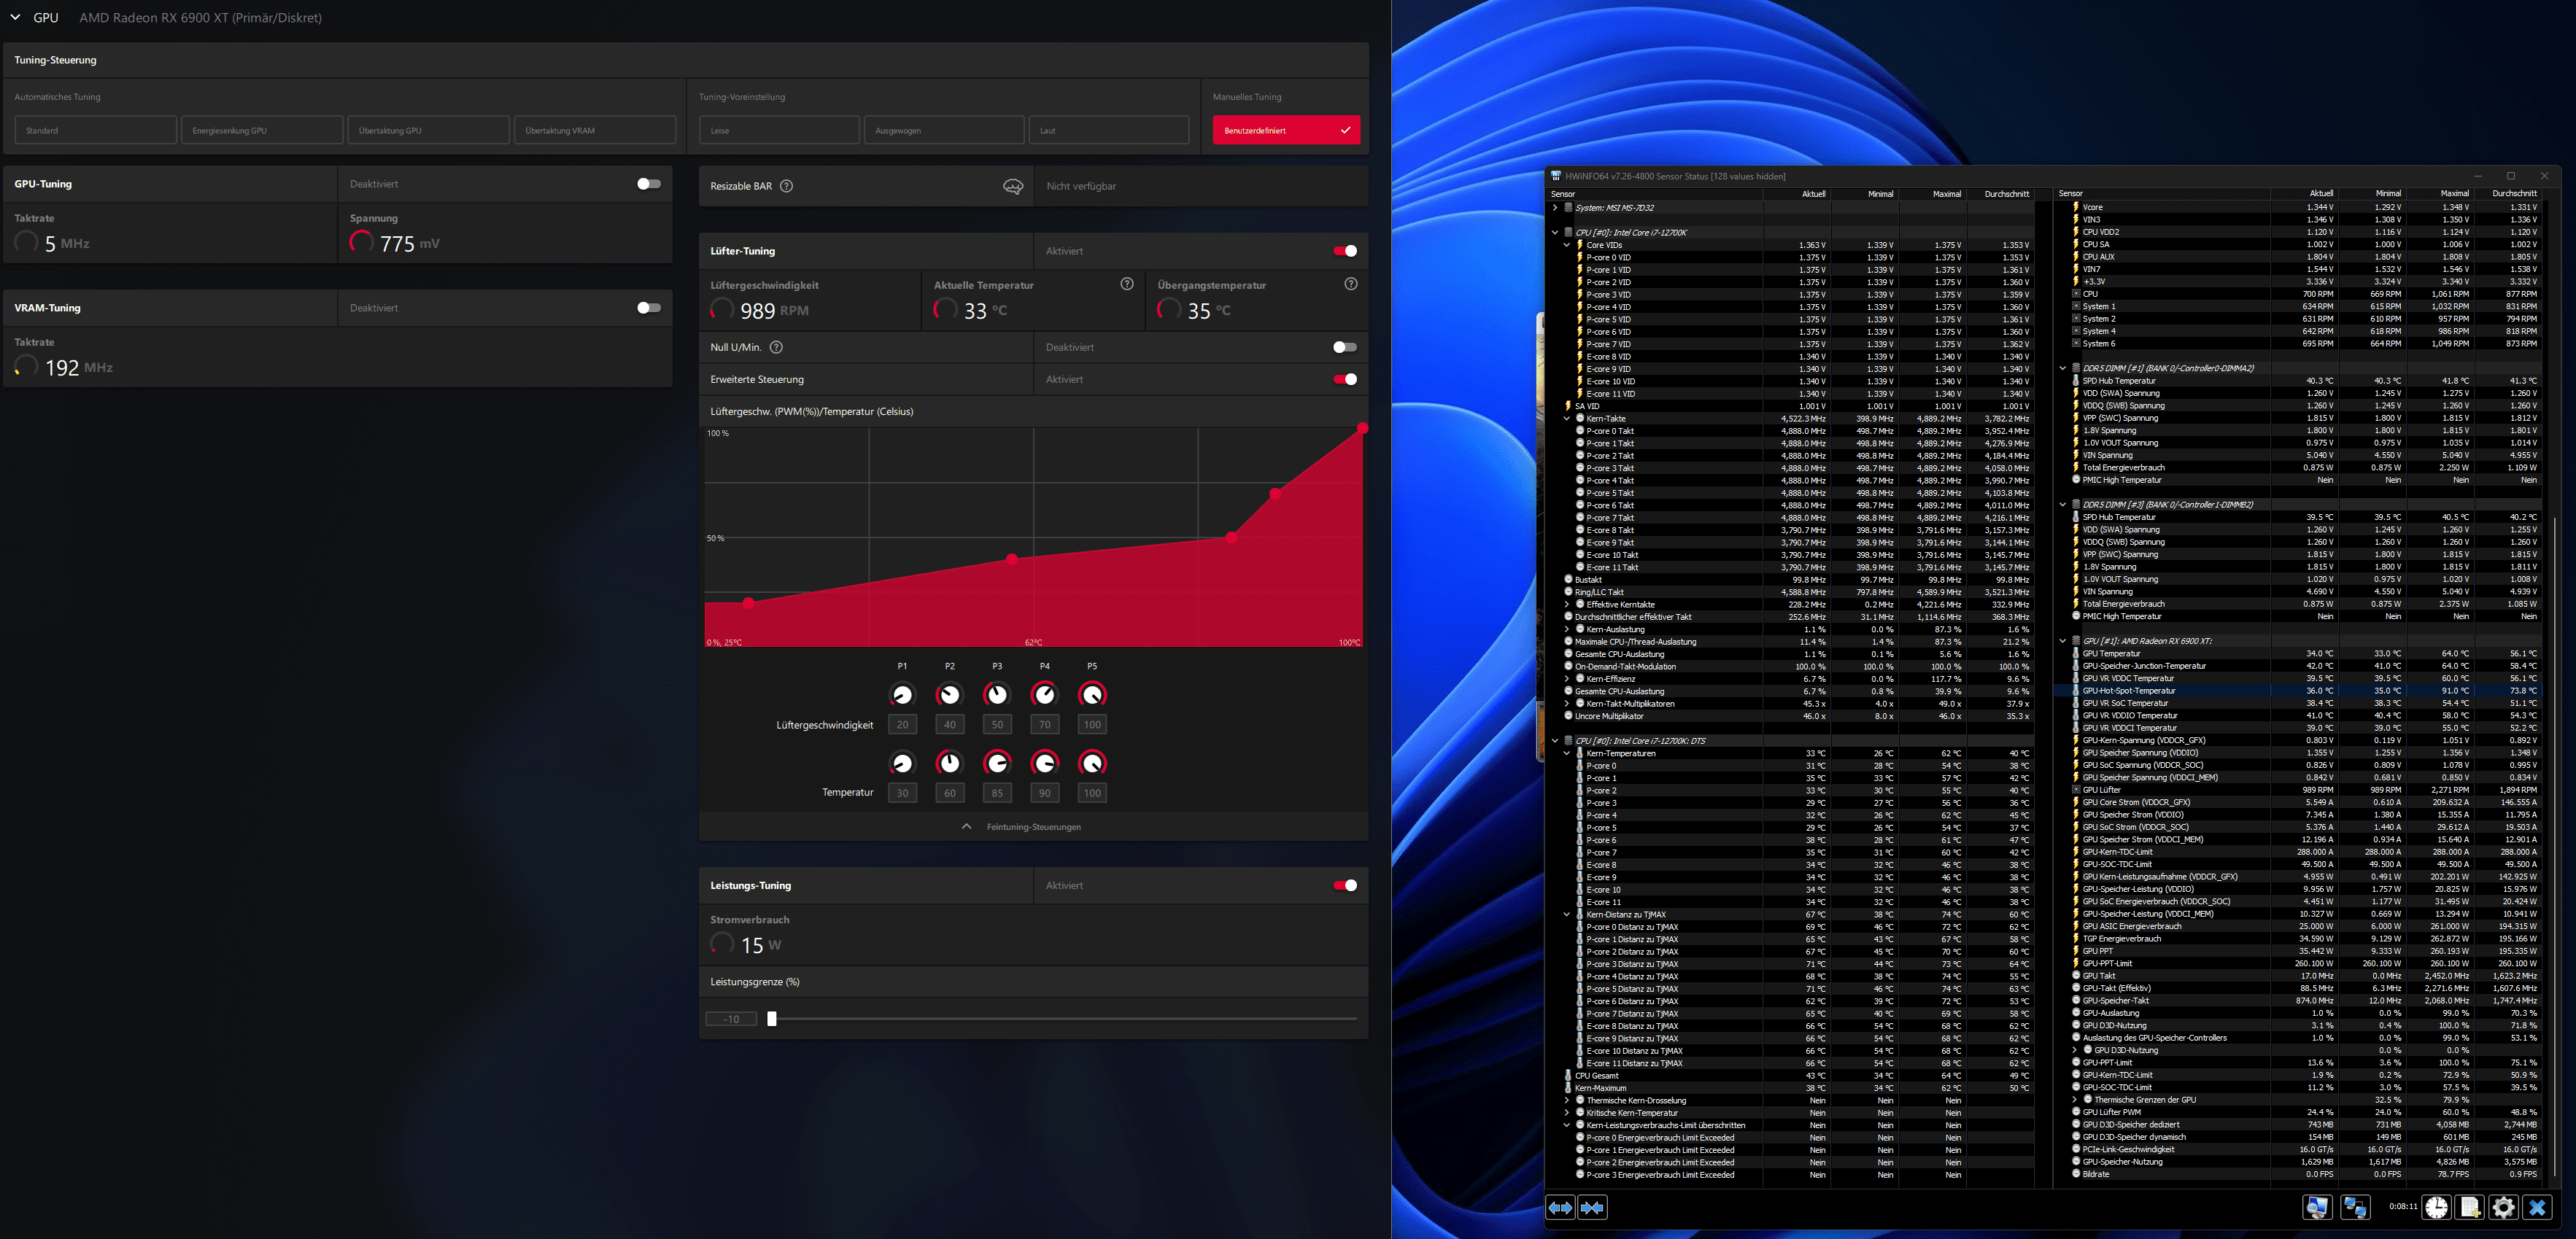Select the Übertaktung GPU preset
Image resolution: width=2576 pixels, height=1239 pixels.
coord(428,130)
